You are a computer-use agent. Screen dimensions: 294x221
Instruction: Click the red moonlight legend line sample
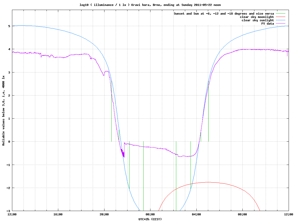(280, 17)
